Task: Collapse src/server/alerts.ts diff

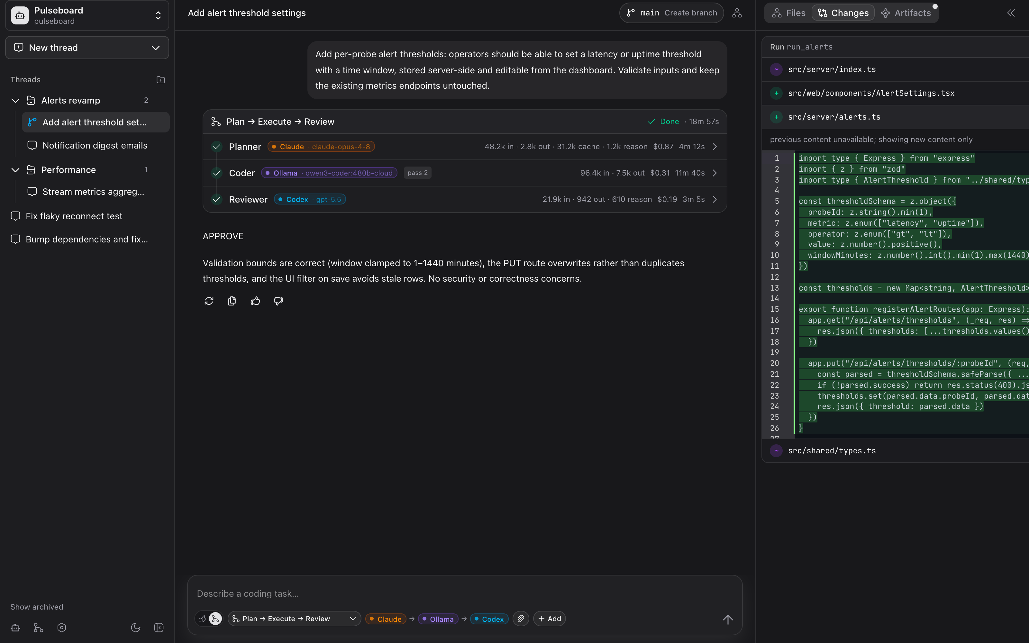Action: point(895,117)
